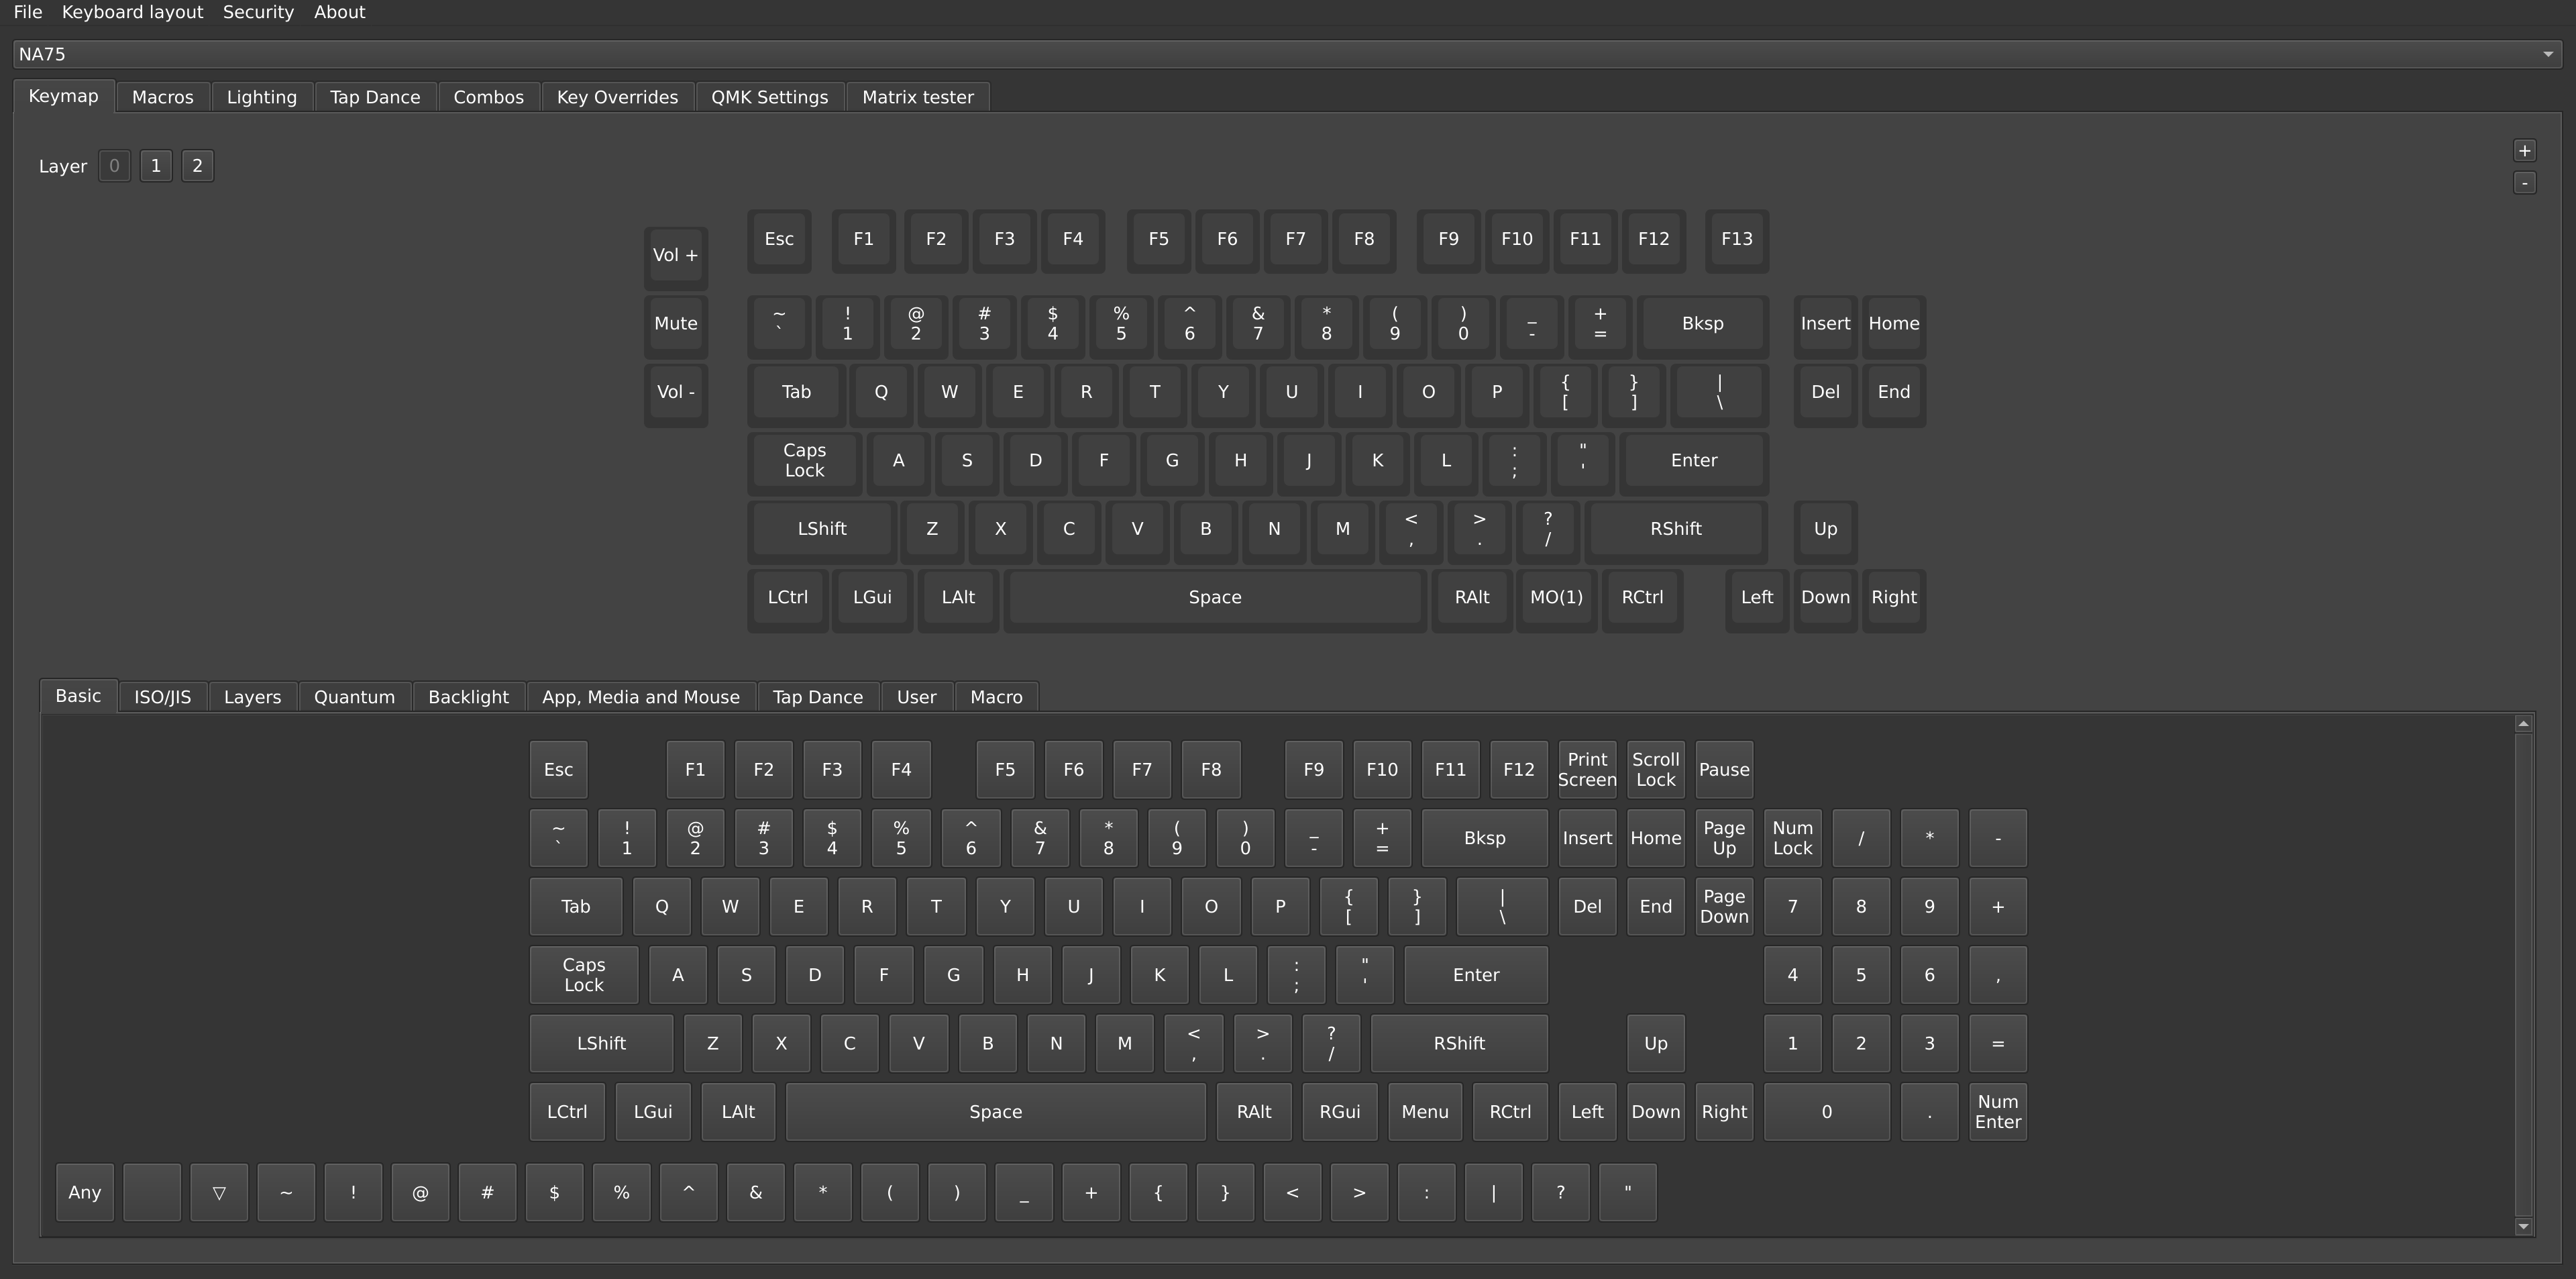
Task: Open the App, Media and Mouse tab
Action: tap(640, 697)
